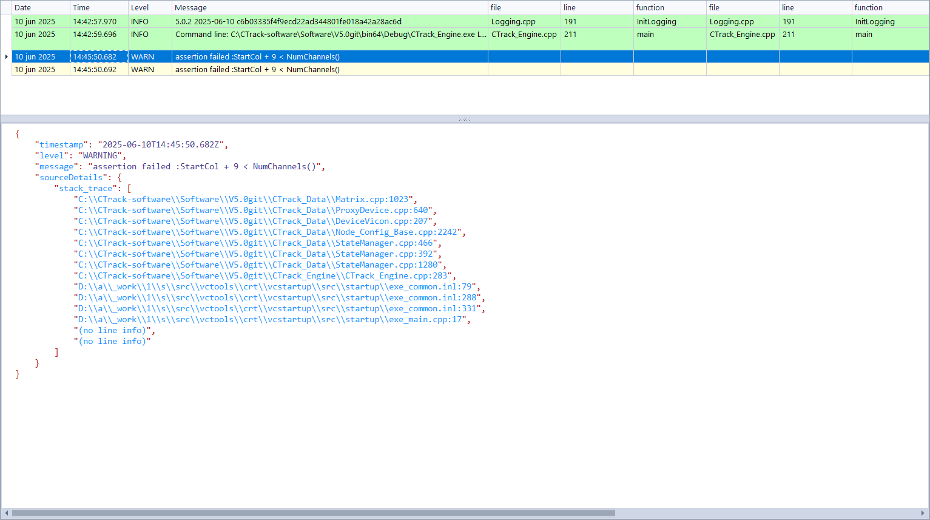The width and height of the screenshot is (930, 520).
Task: Select the INFO row showing Logging.cpp
Action: click(x=288, y=22)
